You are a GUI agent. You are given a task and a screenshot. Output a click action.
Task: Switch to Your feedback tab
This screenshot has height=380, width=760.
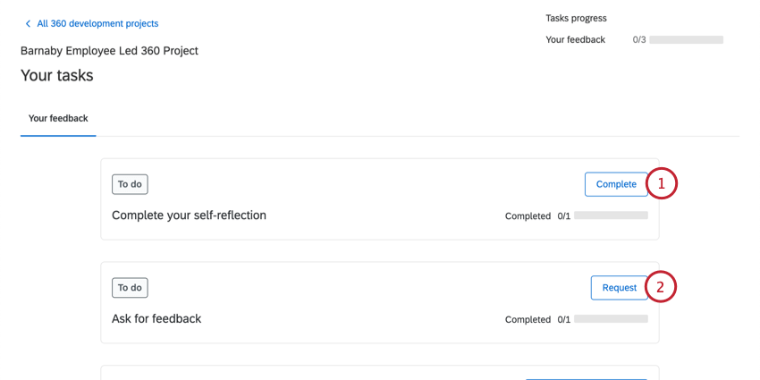58,118
